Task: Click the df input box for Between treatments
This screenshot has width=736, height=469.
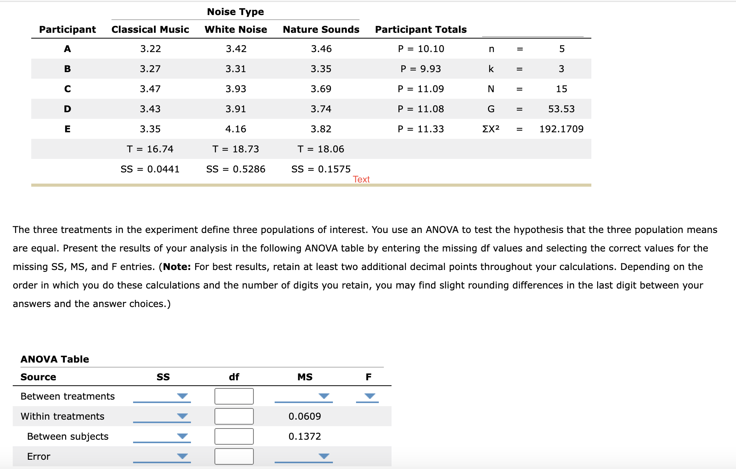Action: [234, 396]
